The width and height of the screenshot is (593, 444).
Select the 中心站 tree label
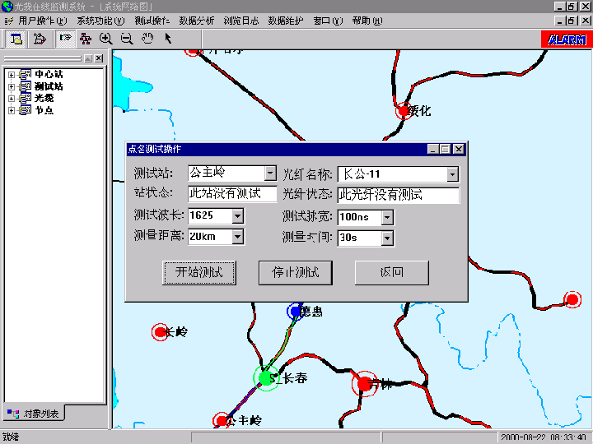(x=49, y=74)
